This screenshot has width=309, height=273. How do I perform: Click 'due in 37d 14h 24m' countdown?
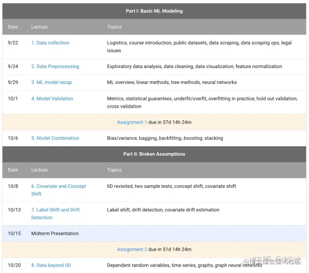click(x=170, y=122)
